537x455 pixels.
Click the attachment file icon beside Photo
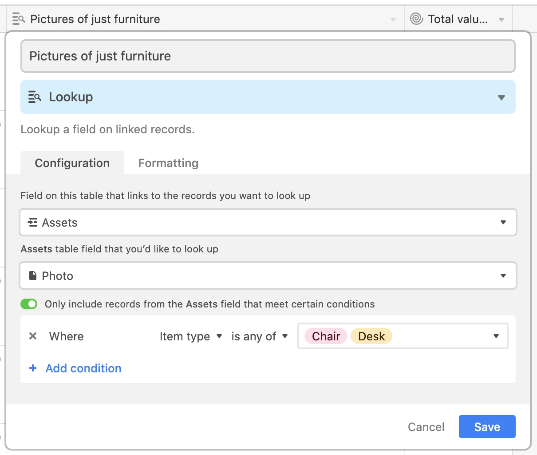tap(32, 276)
